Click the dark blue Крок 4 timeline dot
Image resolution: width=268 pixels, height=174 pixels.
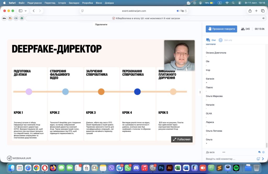coord(137,92)
